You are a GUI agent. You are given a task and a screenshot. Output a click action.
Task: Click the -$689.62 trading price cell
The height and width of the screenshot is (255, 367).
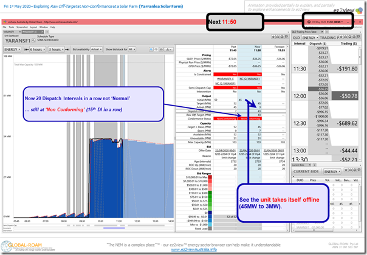point(345,123)
